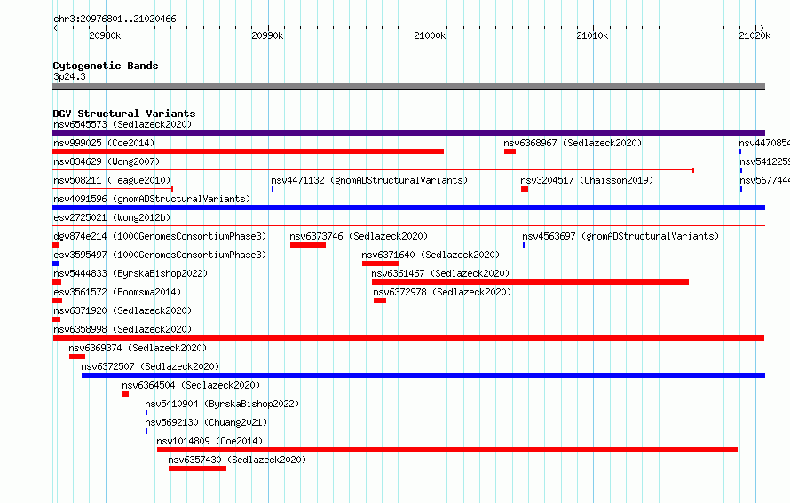
Task: Select nsv6371920 (Sedlazeck2020) label
Action: [122, 310]
